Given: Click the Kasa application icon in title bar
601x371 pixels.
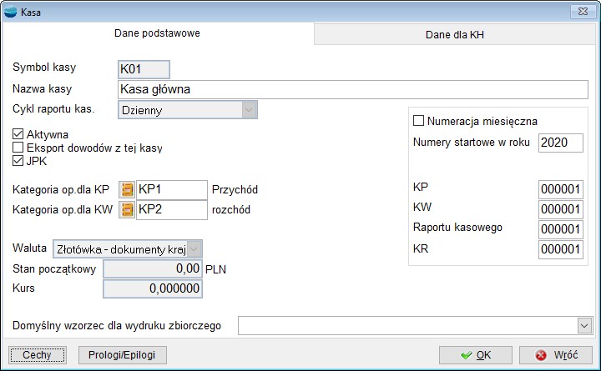Looking at the screenshot, I should (10, 12).
